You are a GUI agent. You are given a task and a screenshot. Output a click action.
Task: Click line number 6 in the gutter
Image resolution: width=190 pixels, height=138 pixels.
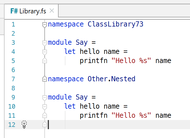pos(13,70)
